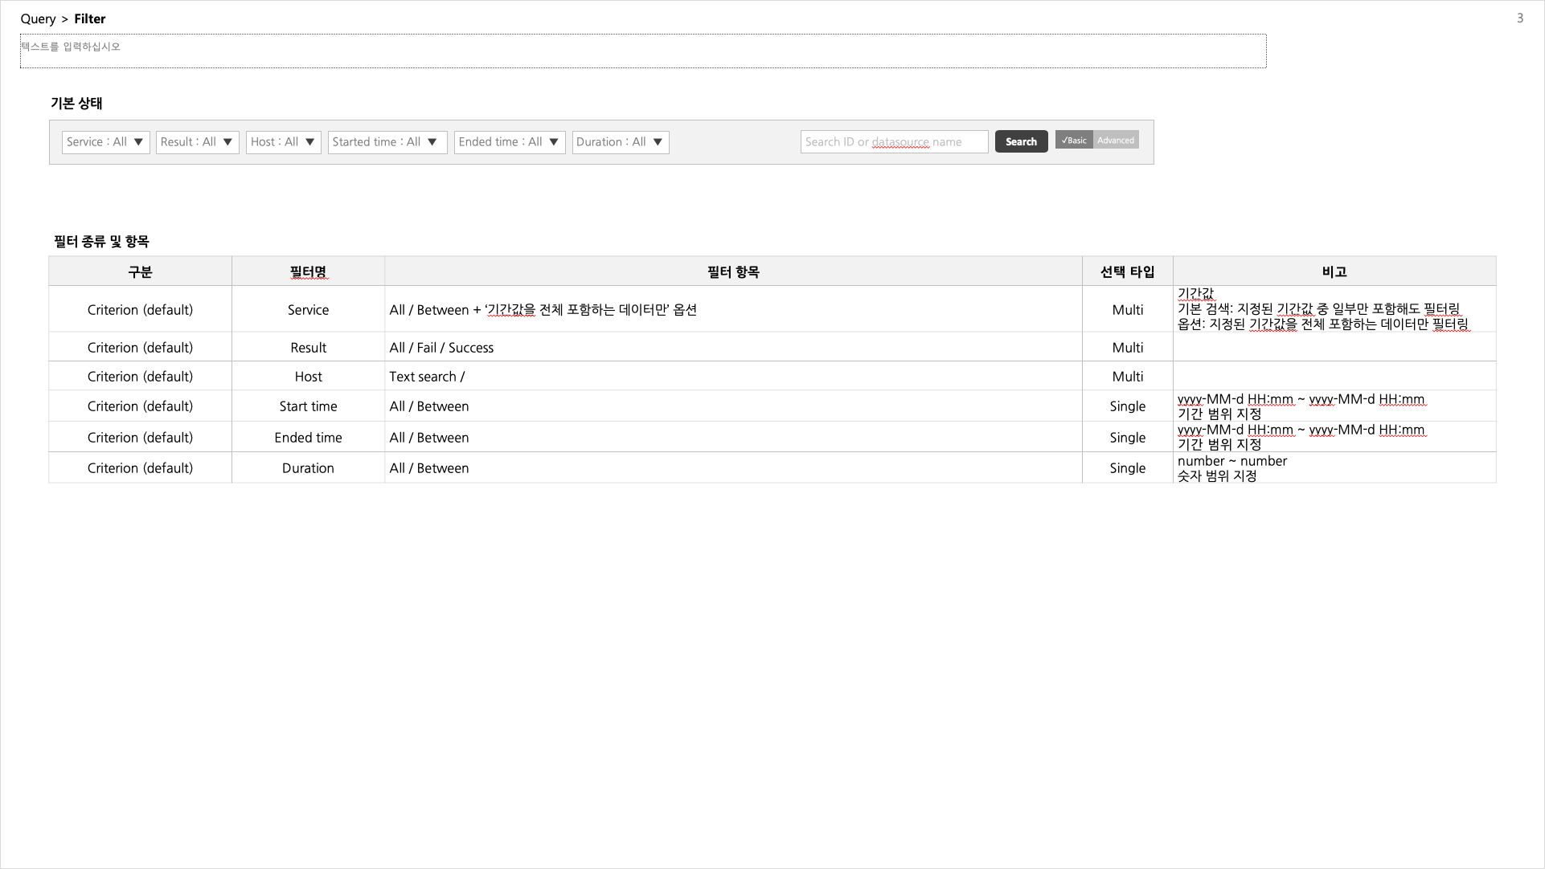Click Query in the breadcrumb
The height and width of the screenshot is (869, 1545).
click(x=38, y=18)
